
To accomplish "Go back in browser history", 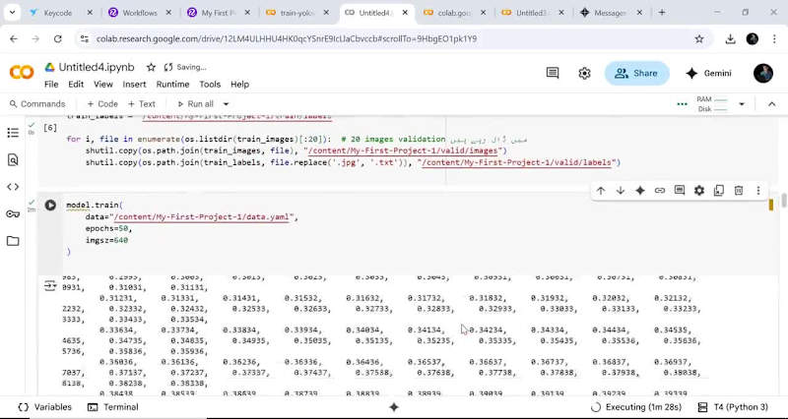I will click(14, 38).
